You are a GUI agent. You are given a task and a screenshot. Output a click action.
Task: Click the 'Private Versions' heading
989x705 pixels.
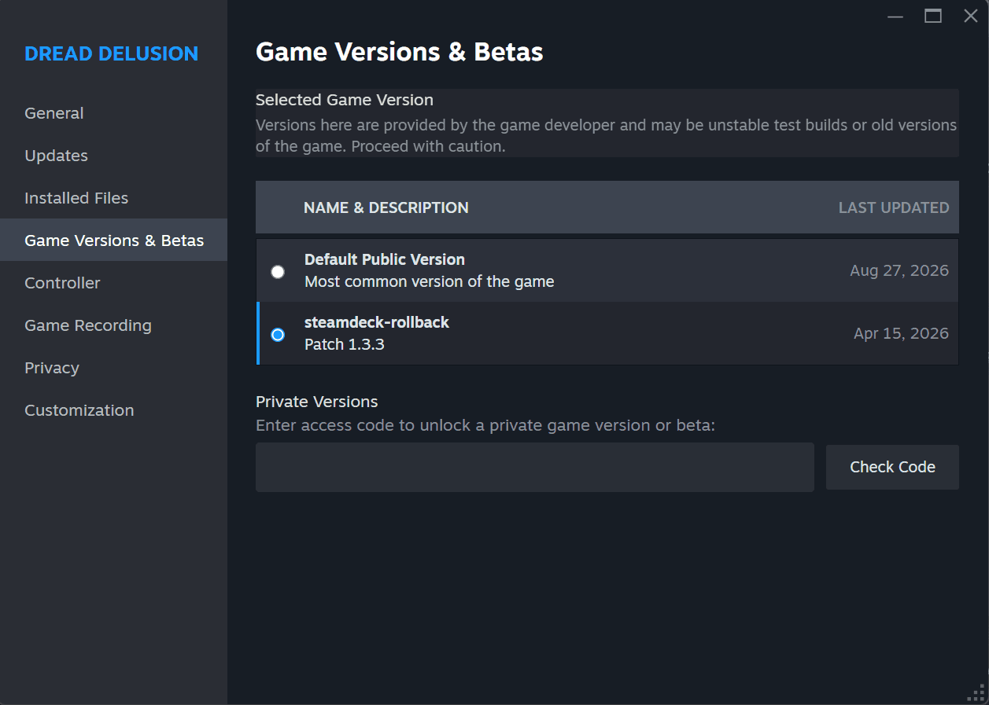317,402
